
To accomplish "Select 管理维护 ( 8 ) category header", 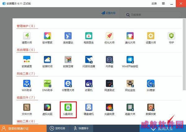I will point(26,26).
